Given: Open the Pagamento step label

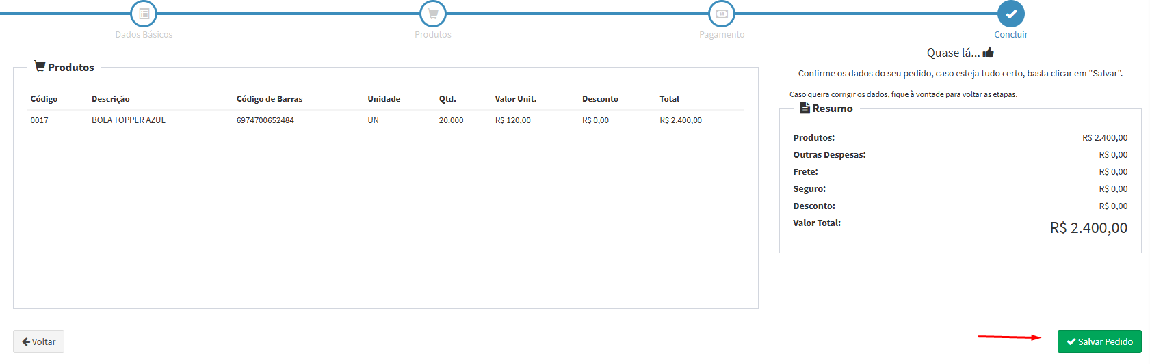Looking at the screenshot, I should point(722,35).
